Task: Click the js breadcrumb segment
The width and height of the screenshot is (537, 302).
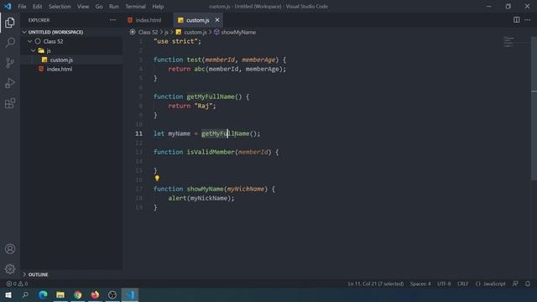Action: [166, 32]
